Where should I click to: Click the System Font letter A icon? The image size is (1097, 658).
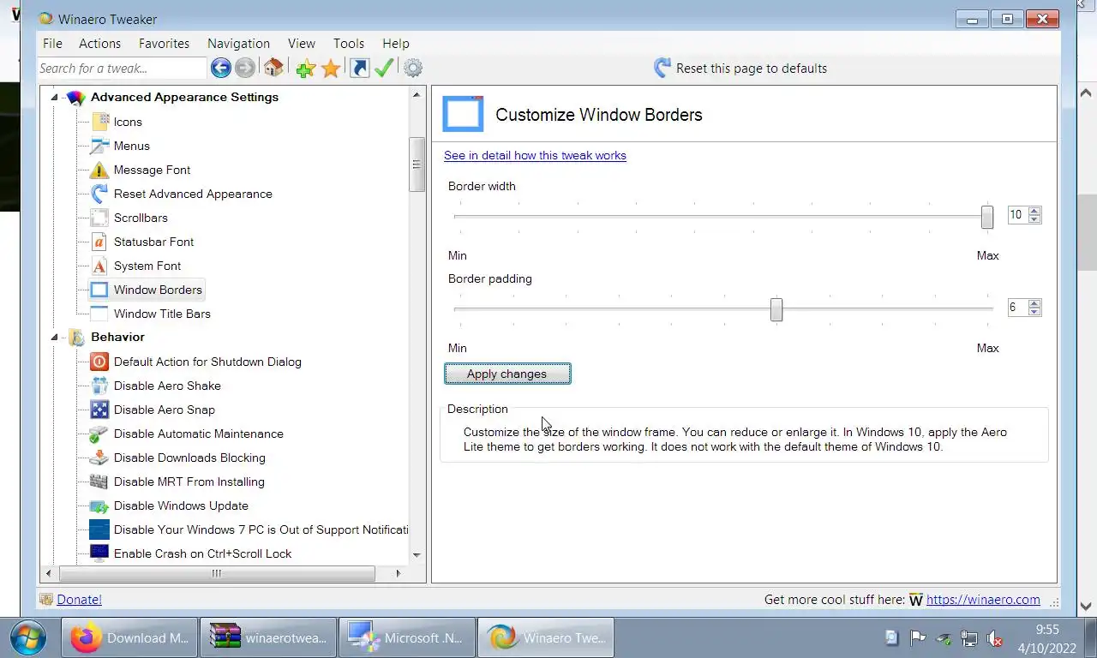[99, 266]
